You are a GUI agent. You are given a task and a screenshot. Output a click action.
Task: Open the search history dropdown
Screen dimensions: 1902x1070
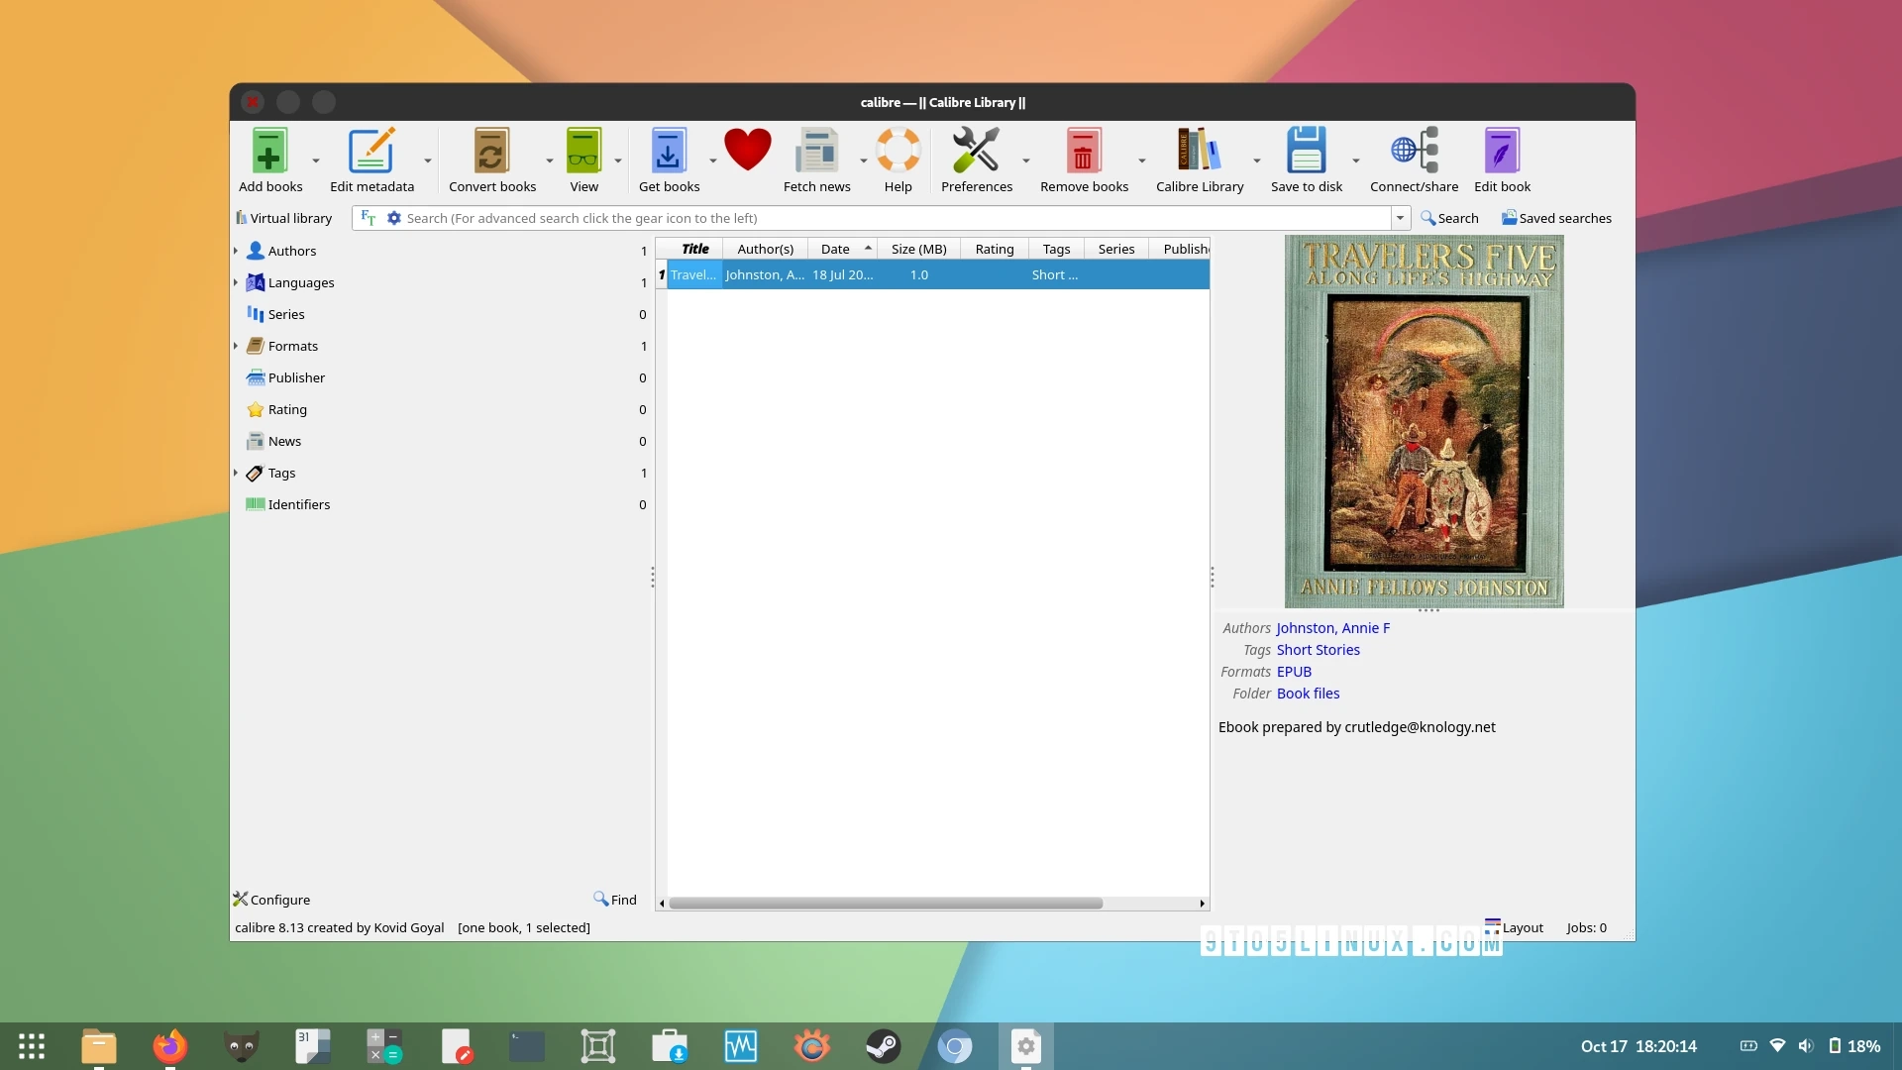[x=1400, y=217]
